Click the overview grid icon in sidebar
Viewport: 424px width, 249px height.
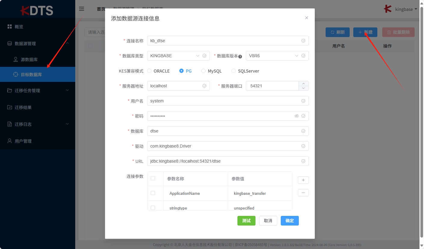(x=10, y=26)
